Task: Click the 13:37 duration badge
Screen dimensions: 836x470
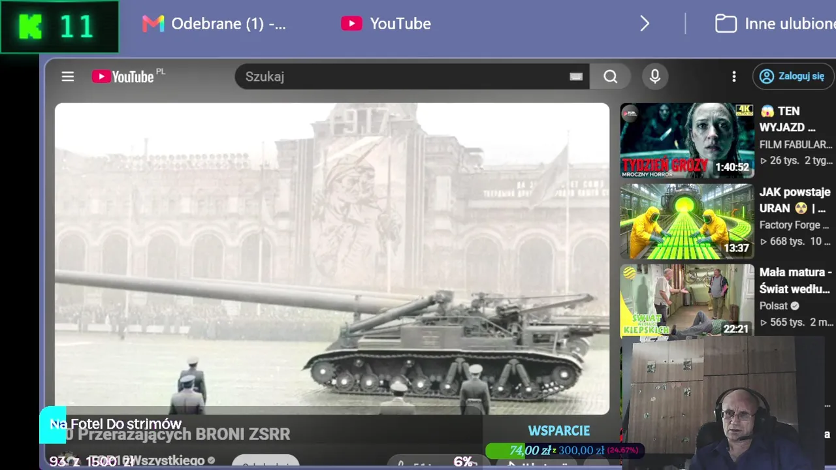Action: [x=736, y=248]
